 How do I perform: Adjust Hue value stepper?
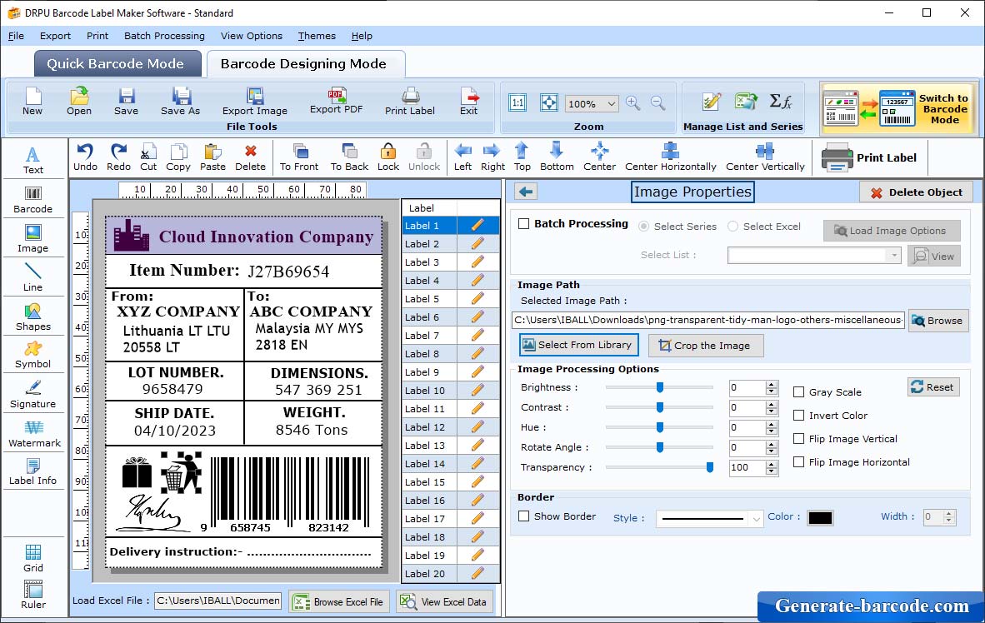[772, 427]
